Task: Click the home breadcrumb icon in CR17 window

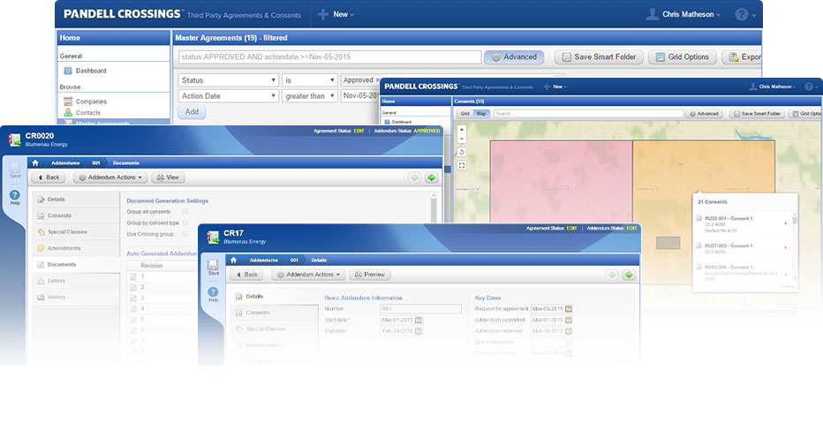Action: click(234, 260)
